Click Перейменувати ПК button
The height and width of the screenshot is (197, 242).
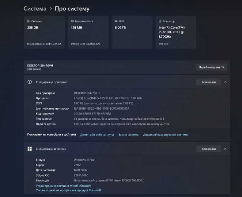(212, 67)
